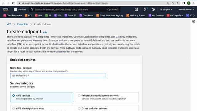Open the frederic heem account dropdown

(186, 10)
